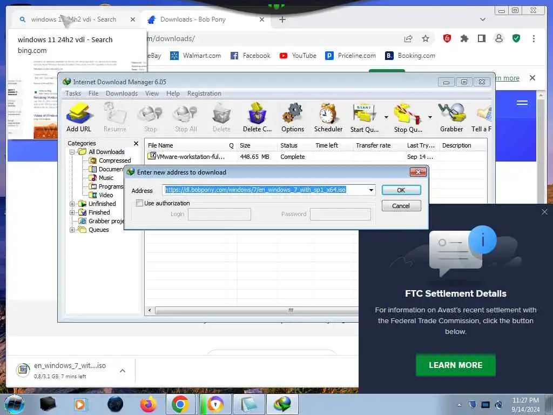Click the Stop Queue icon
The image size is (553, 415).
point(408,117)
